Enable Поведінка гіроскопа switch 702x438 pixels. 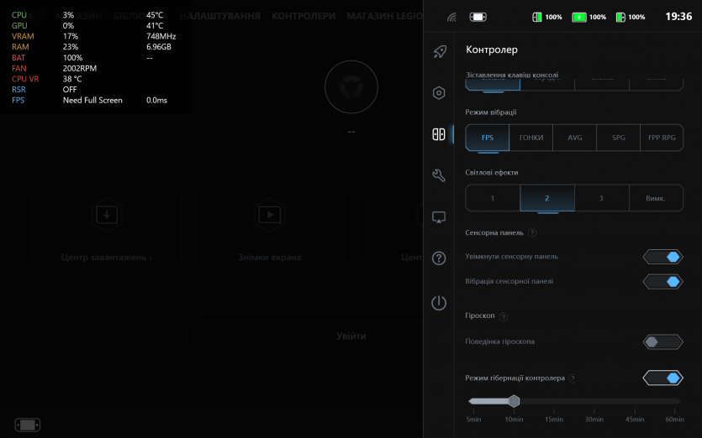[662, 342]
